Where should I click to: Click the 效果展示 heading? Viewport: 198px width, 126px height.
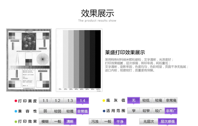(97, 13)
